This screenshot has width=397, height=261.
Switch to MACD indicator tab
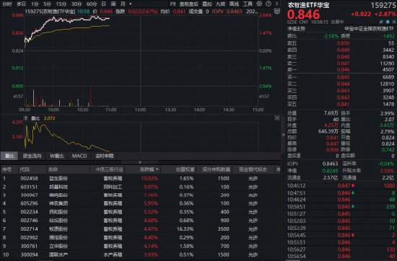[79, 156]
